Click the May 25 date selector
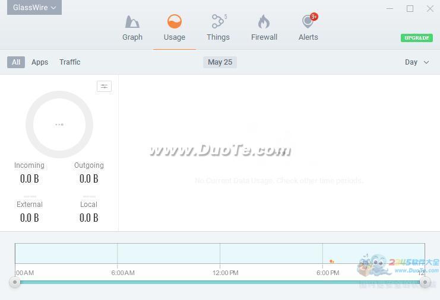The image size is (440, 300). point(220,62)
